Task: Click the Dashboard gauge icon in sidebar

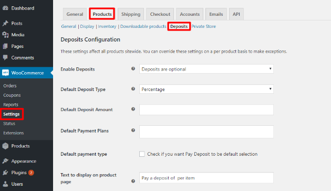Action: 5,8
